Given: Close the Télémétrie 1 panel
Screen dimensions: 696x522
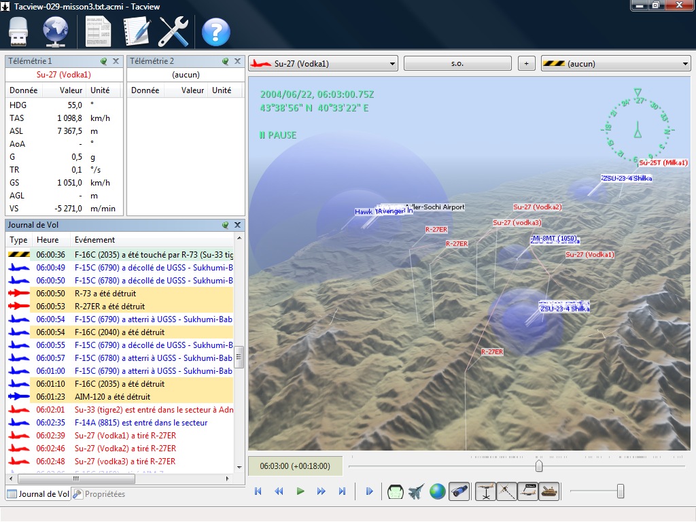Looking at the screenshot, I should 116,61.
